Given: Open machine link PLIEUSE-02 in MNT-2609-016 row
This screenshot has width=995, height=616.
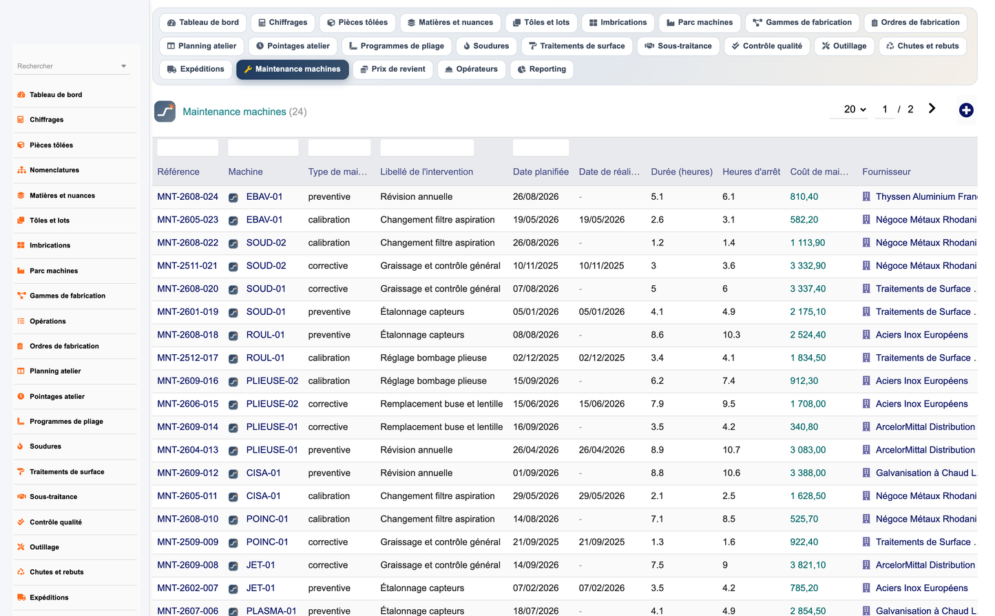Looking at the screenshot, I should click(x=272, y=380).
